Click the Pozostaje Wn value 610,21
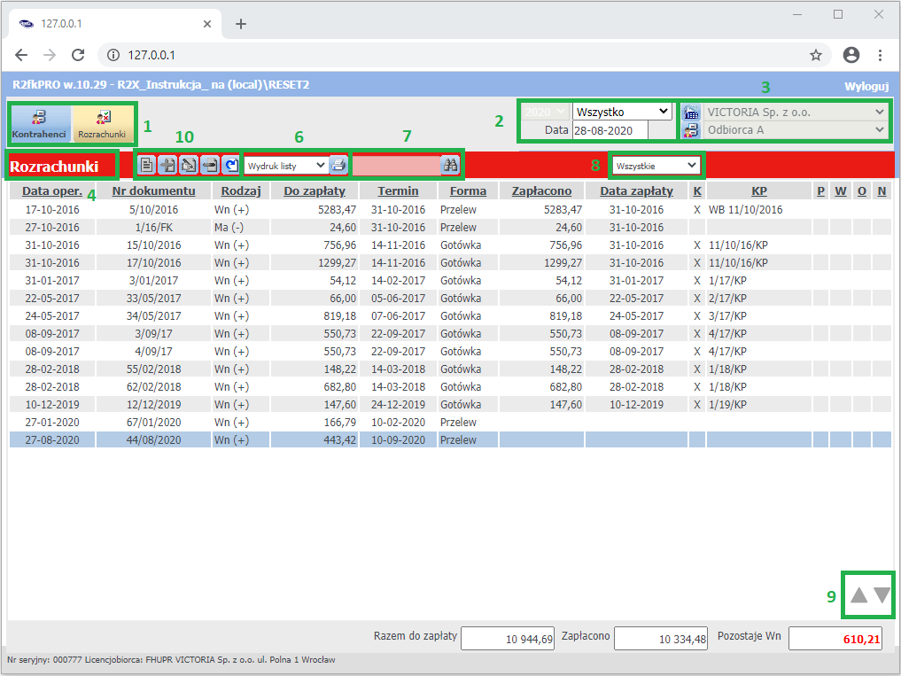901x676 pixels. 835,639
